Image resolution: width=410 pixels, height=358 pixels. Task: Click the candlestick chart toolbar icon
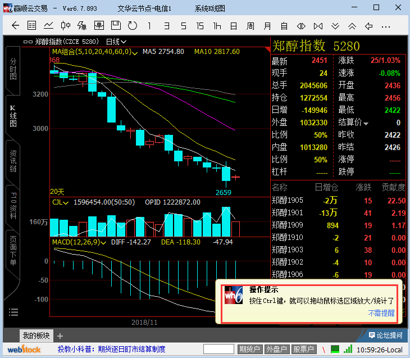pos(66,26)
